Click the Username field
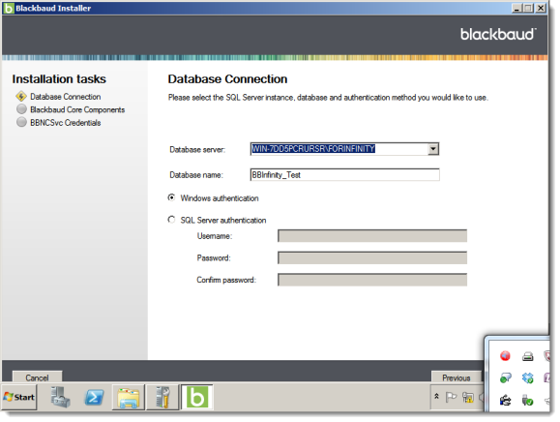 click(372, 236)
